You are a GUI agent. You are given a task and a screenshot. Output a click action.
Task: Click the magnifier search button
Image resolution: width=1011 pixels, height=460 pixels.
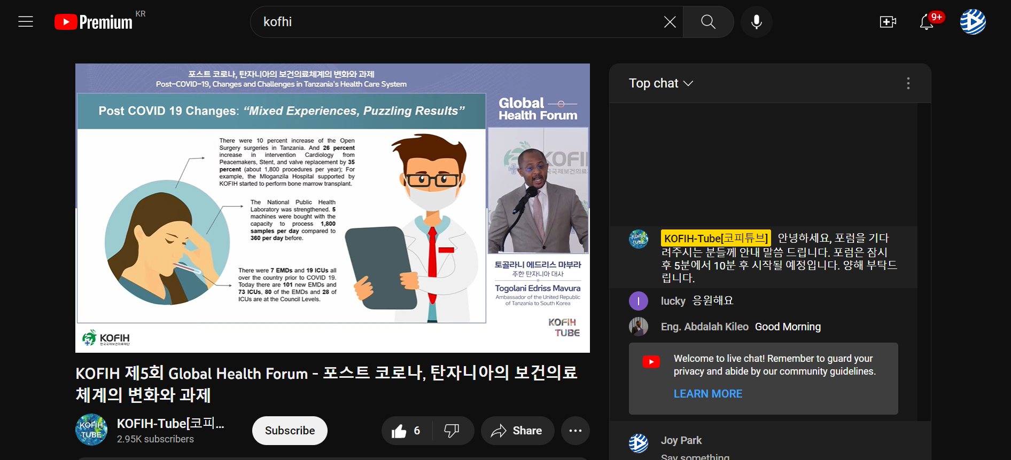tap(708, 22)
